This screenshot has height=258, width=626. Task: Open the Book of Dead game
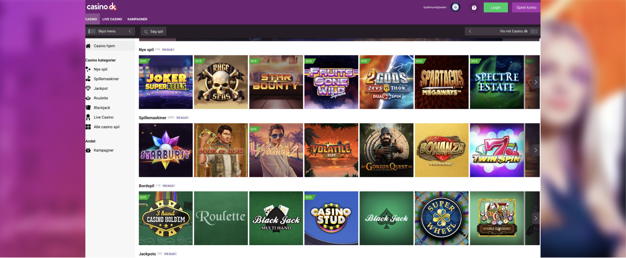(221, 150)
